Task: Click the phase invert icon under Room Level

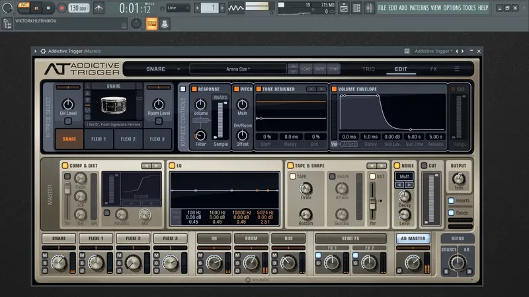Action: tap(159, 121)
